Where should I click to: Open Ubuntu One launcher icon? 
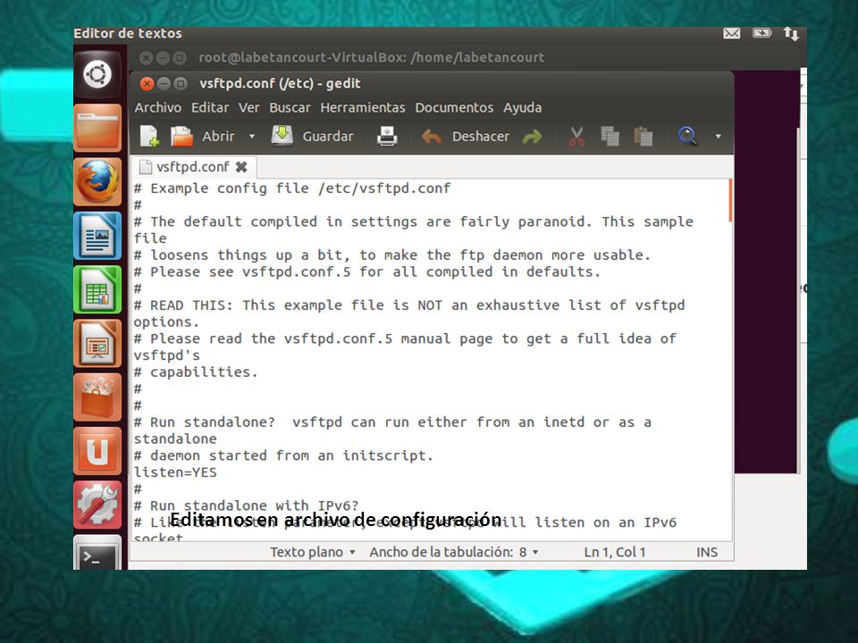[x=97, y=451]
